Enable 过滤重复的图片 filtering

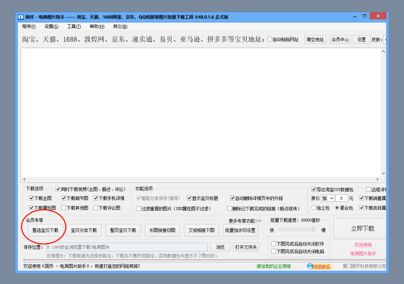click(138, 208)
